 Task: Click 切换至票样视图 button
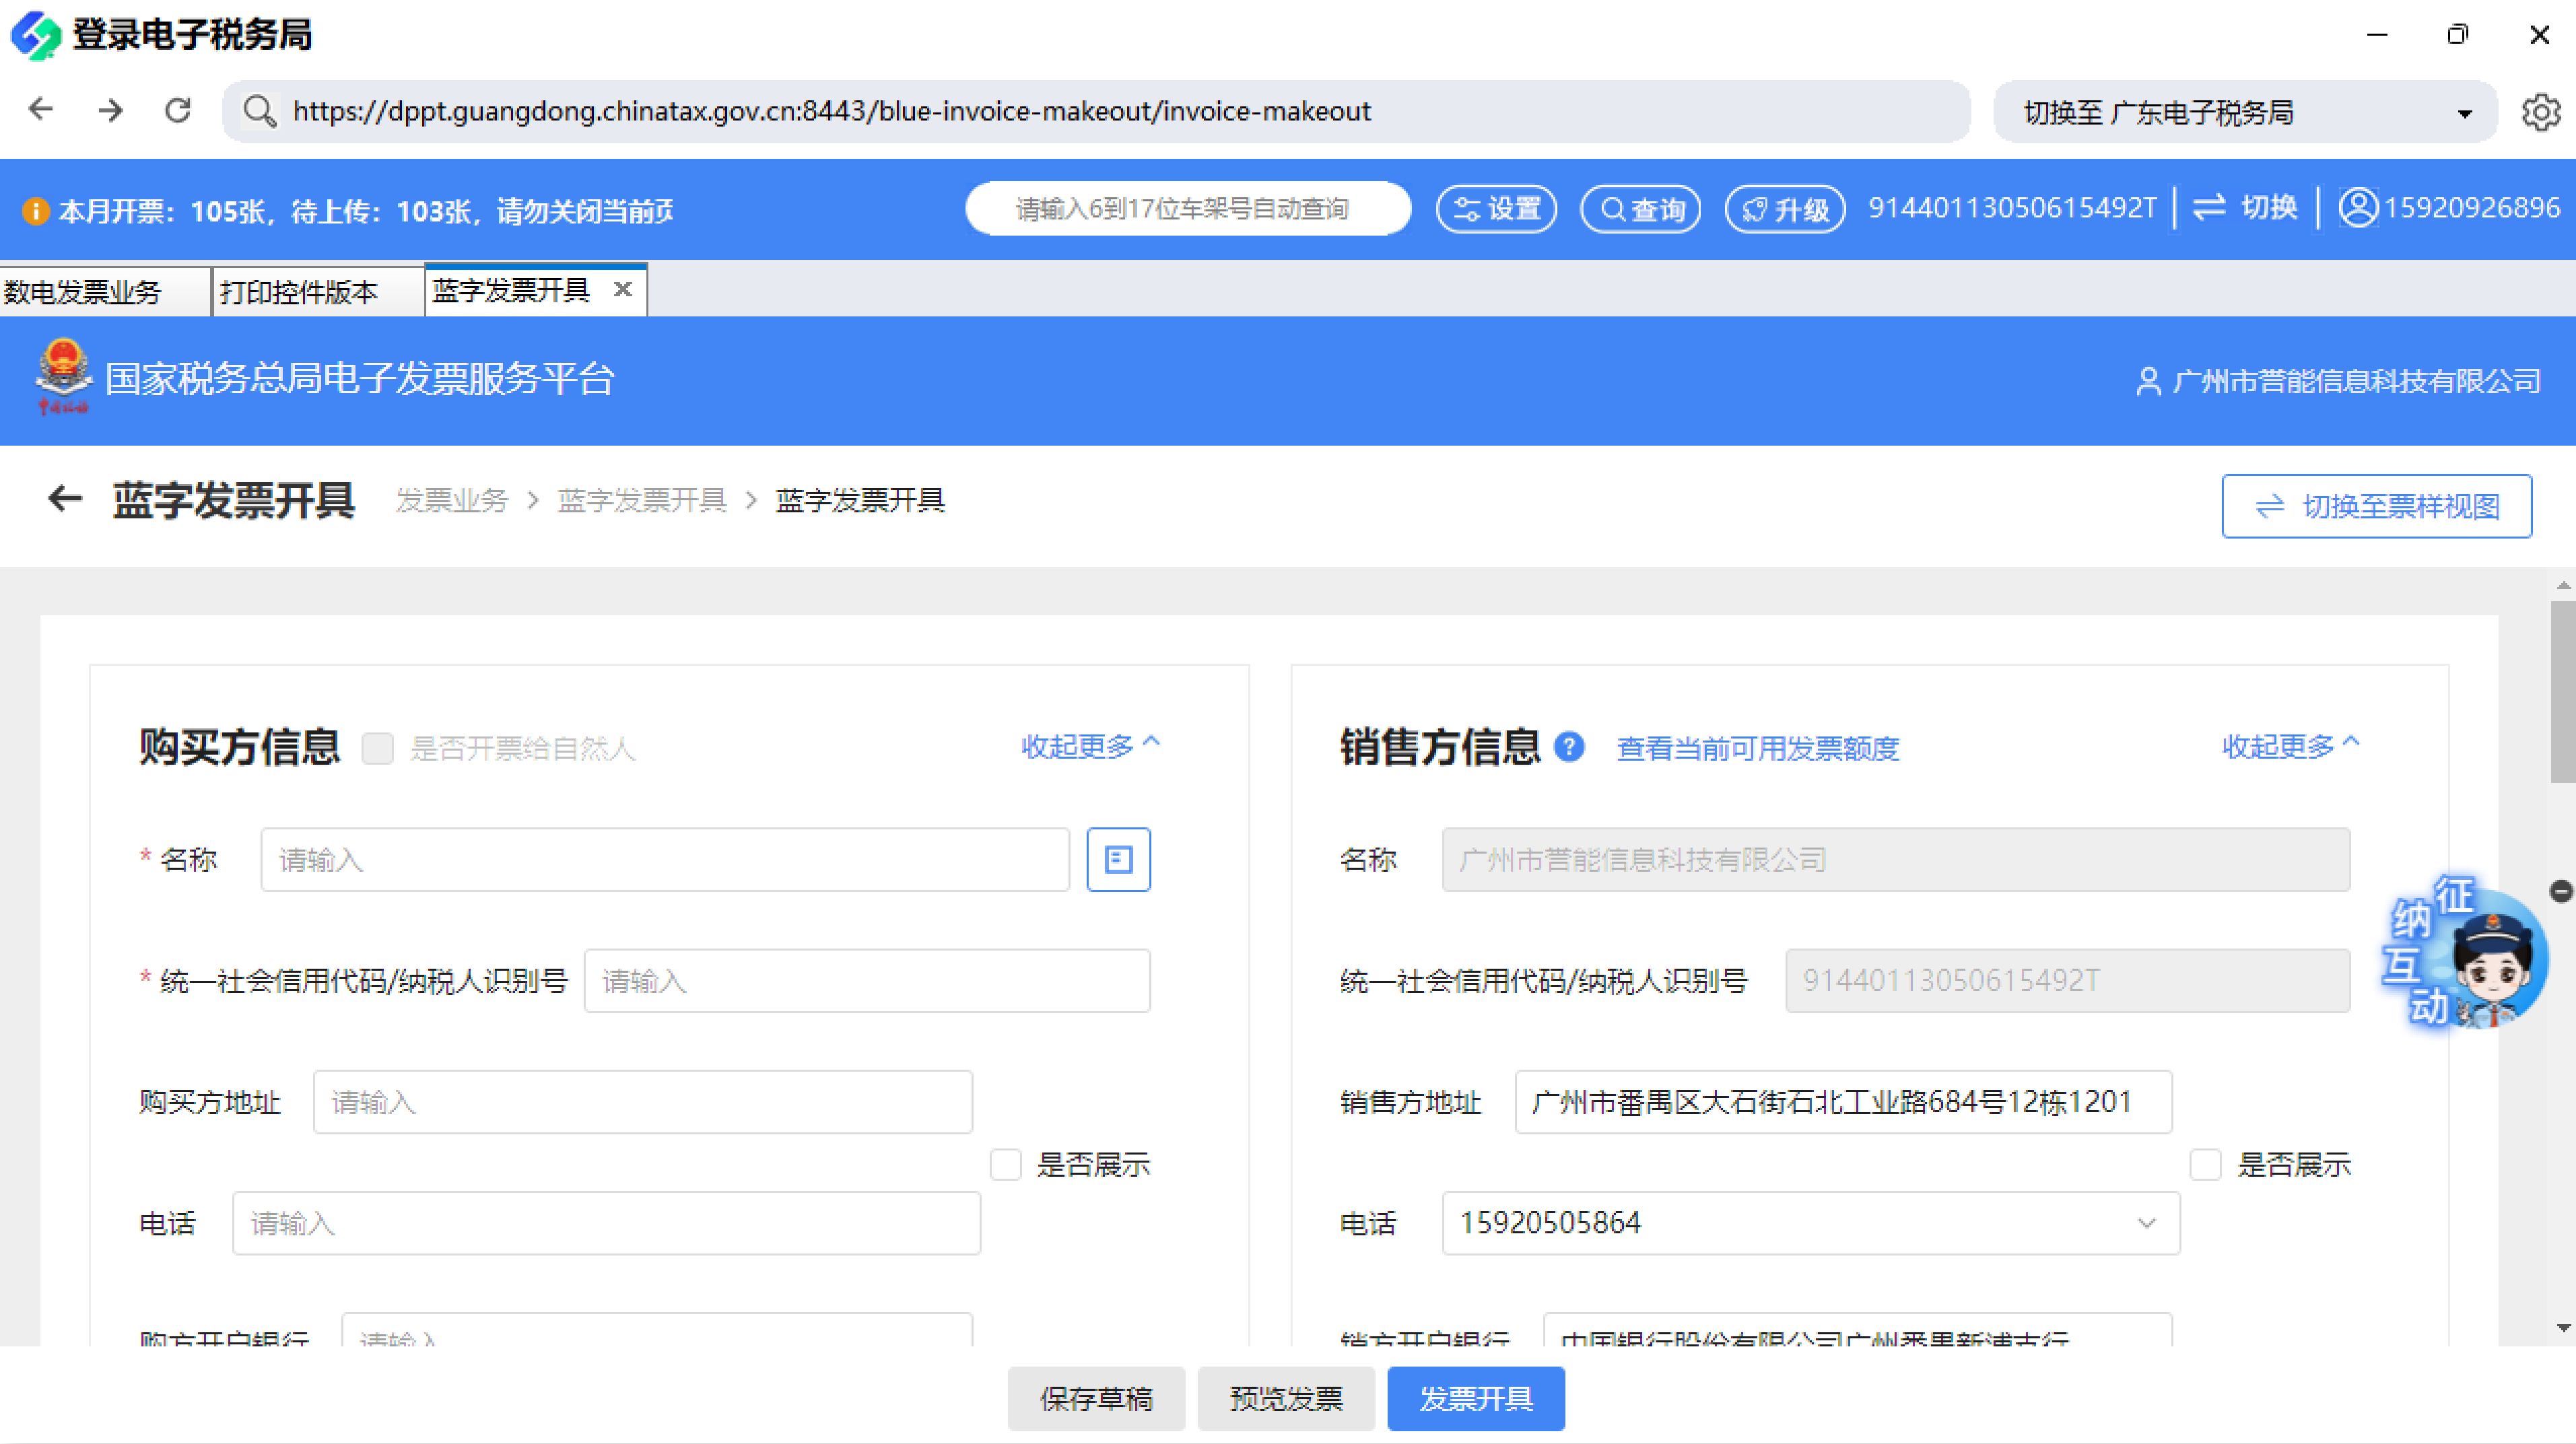click(x=2376, y=506)
